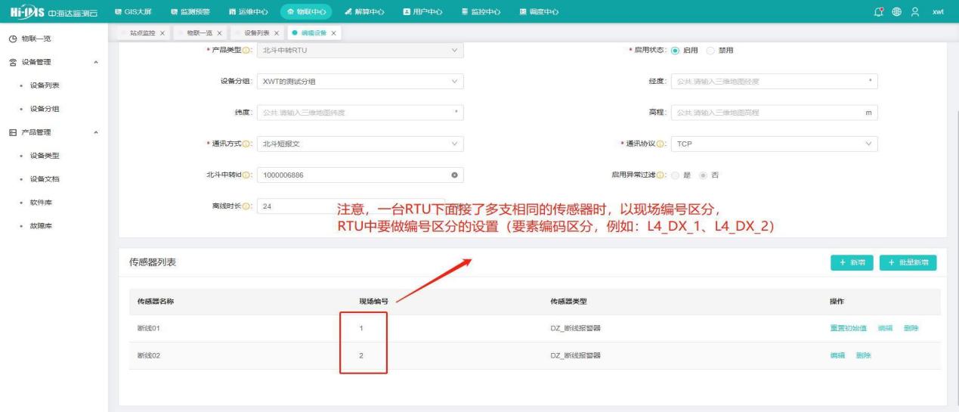Select the 禁用 radio for 启用状态
Image resolution: width=959 pixels, height=412 pixels.
709,50
